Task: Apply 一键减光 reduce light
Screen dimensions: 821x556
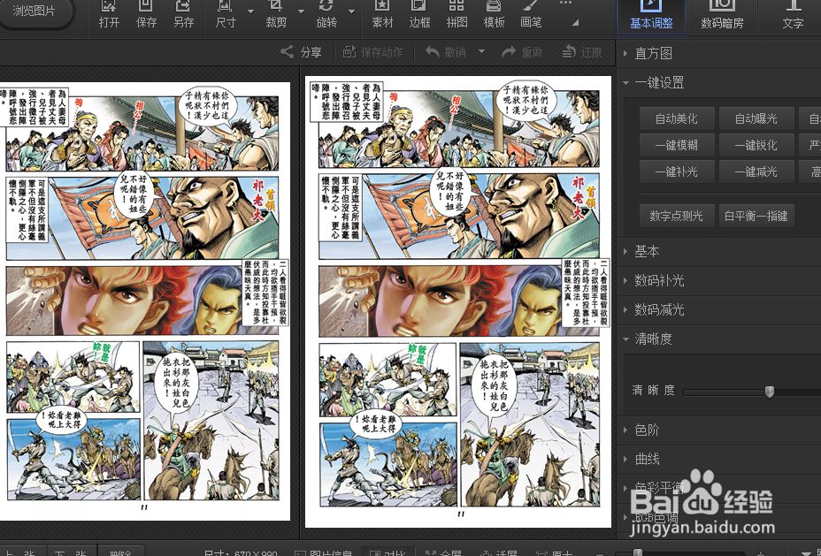Action: [x=756, y=171]
